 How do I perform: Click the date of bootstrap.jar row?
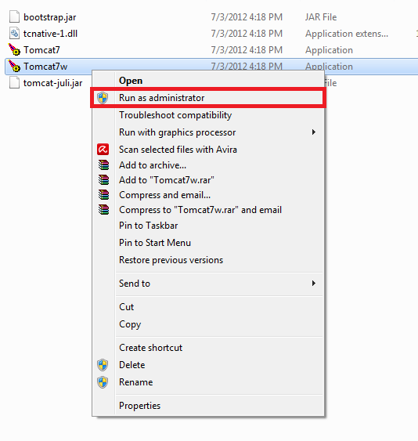[247, 17]
